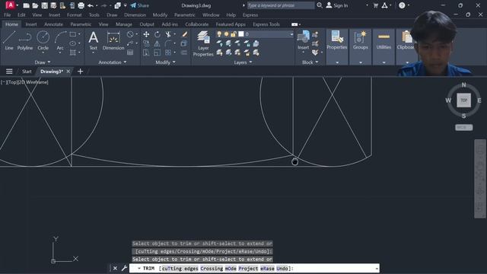Select the Line drawing tool
The width and height of the screenshot is (487, 274).
[9, 40]
